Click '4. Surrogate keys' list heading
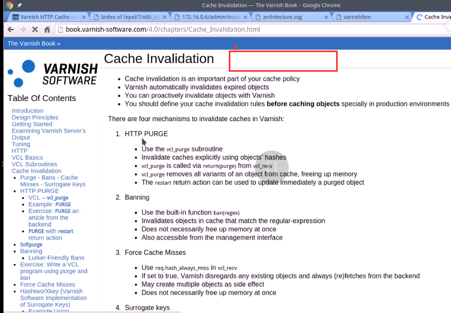The width and height of the screenshot is (451, 313). click(x=147, y=308)
